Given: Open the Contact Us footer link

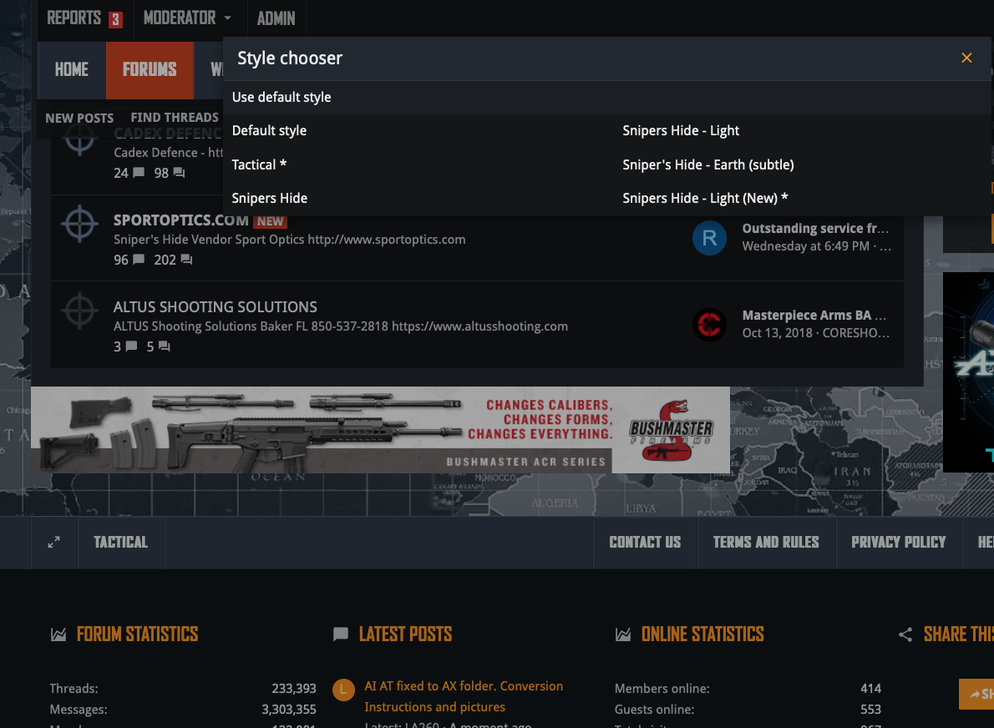Looking at the screenshot, I should [645, 543].
